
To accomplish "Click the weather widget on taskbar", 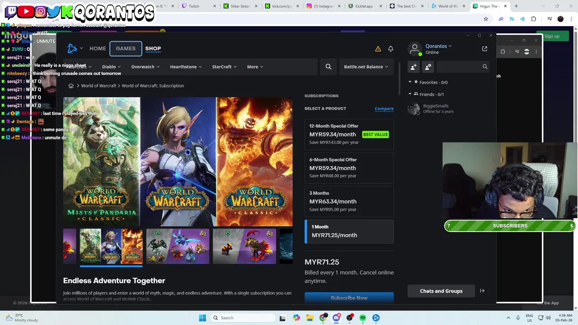I will click(x=22, y=318).
